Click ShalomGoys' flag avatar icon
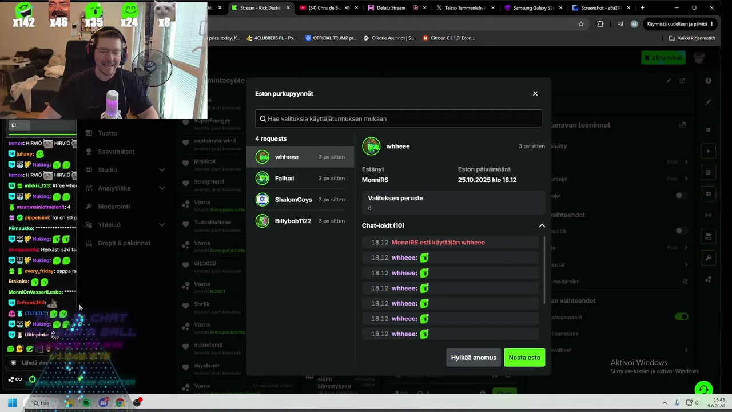Screen dimensions: 732x412 262,199
